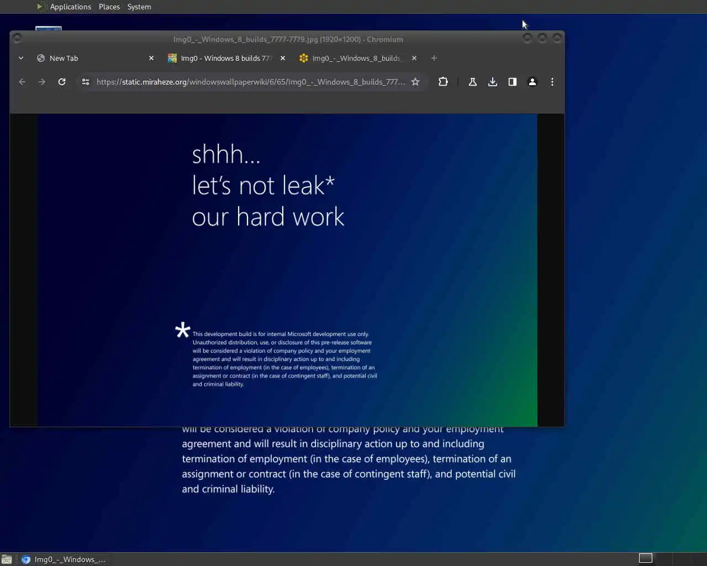Open Chrome Labs flask icon

coord(473,82)
